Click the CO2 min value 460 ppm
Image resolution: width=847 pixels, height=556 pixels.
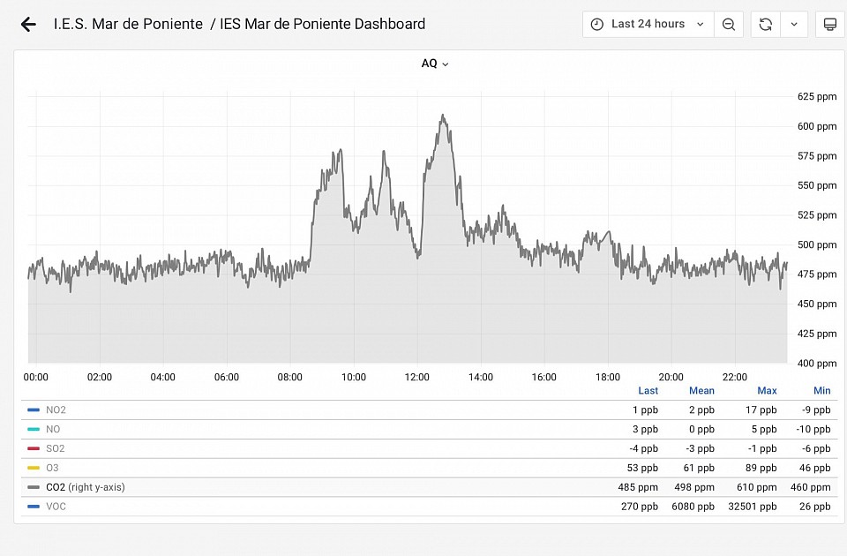point(810,487)
